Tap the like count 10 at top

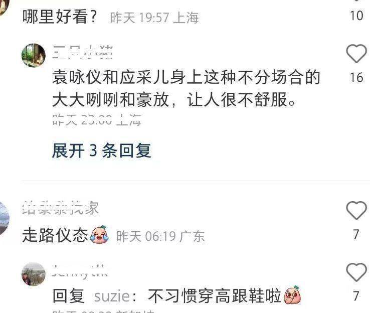point(356,16)
